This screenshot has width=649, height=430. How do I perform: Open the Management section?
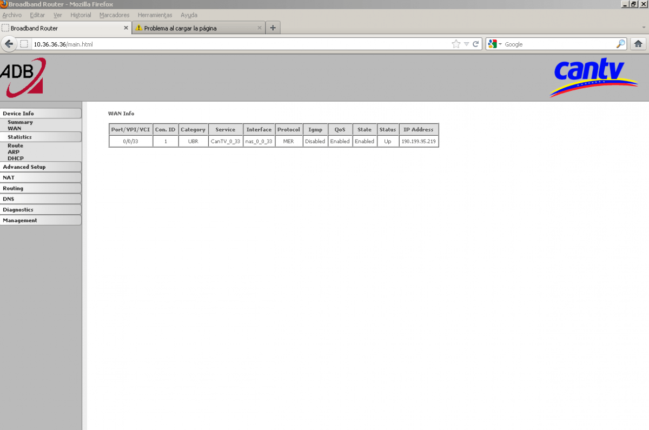[x=41, y=220]
